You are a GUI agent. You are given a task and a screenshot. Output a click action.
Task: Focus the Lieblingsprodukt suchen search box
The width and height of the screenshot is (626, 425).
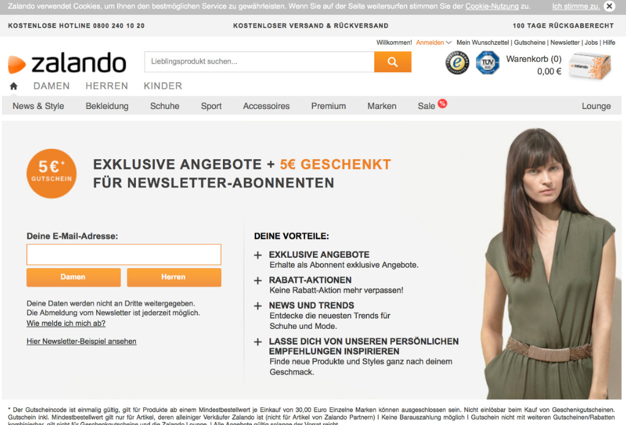(260, 62)
